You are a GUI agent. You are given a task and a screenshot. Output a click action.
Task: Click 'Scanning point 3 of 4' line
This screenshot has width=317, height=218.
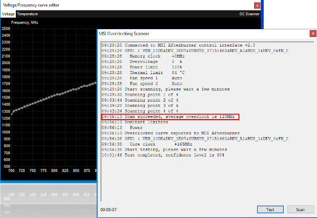(x=140, y=105)
